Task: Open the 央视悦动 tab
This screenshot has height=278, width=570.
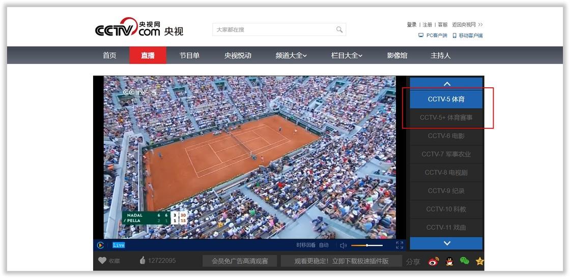Action: click(x=238, y=55)
